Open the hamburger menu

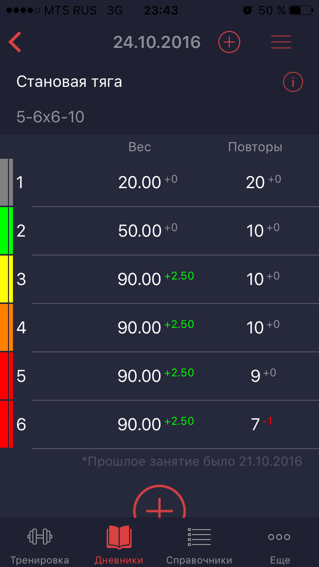[x=281, y=42]
